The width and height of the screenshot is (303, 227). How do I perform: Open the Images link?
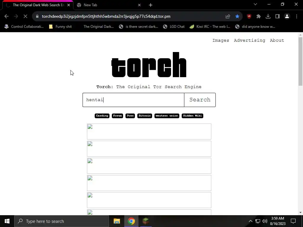pyautogui.click(x=221, y=40)
